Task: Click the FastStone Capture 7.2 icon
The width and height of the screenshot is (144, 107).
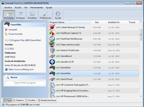Action: (52, 33)
